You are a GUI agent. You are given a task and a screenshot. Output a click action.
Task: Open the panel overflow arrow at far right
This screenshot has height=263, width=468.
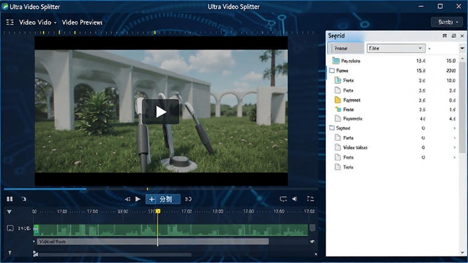click(462, 49)
